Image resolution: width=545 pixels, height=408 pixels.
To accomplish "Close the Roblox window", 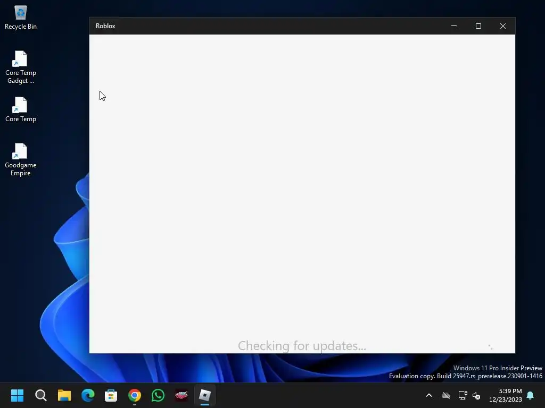I will click(503, 26).
